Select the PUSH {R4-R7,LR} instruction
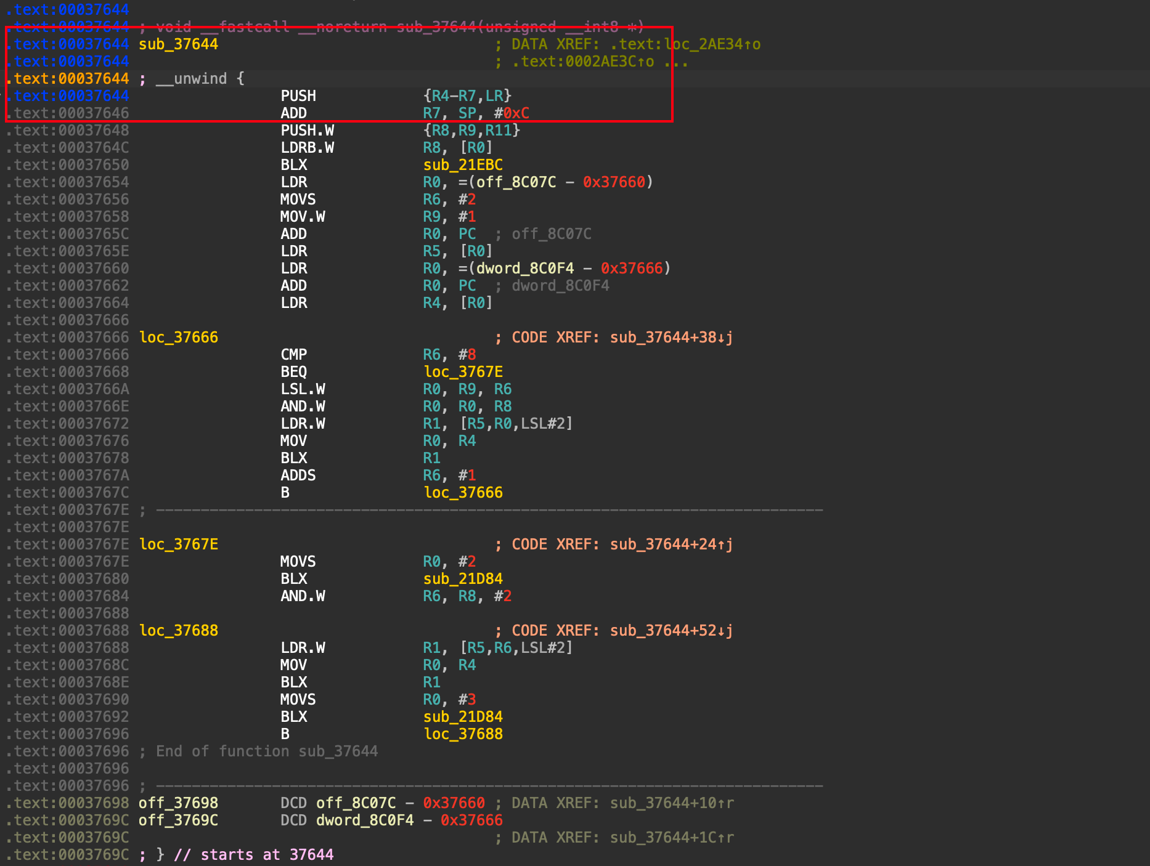The width and height of the screenshot is (1150, 866). 396,96
